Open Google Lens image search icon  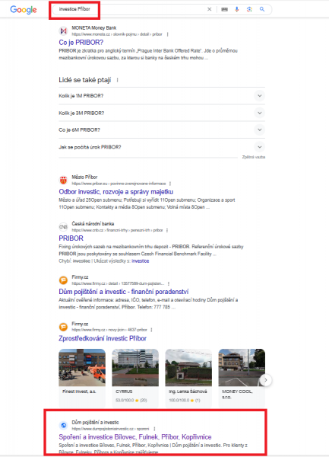pyautogui.click(x=249, y=9)
